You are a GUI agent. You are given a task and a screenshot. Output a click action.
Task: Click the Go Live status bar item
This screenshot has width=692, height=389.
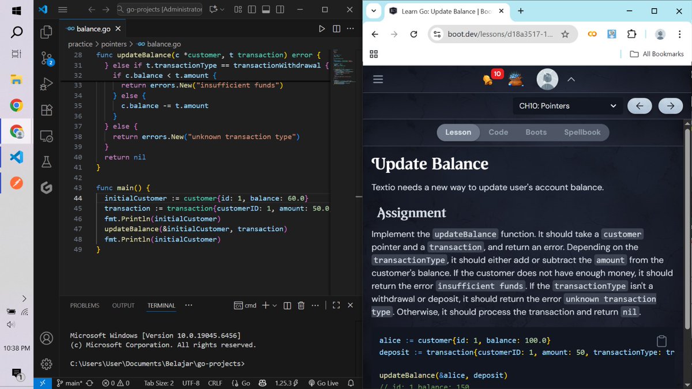(x=323, y=382)
